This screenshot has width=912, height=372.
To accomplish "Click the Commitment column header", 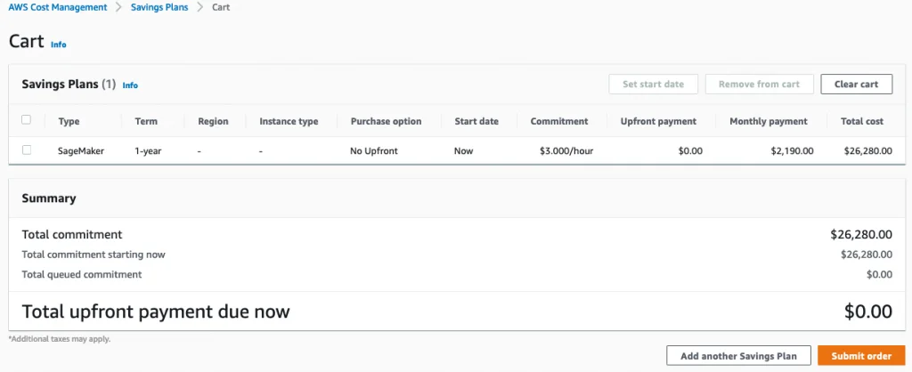I will (x=559, y=122).
